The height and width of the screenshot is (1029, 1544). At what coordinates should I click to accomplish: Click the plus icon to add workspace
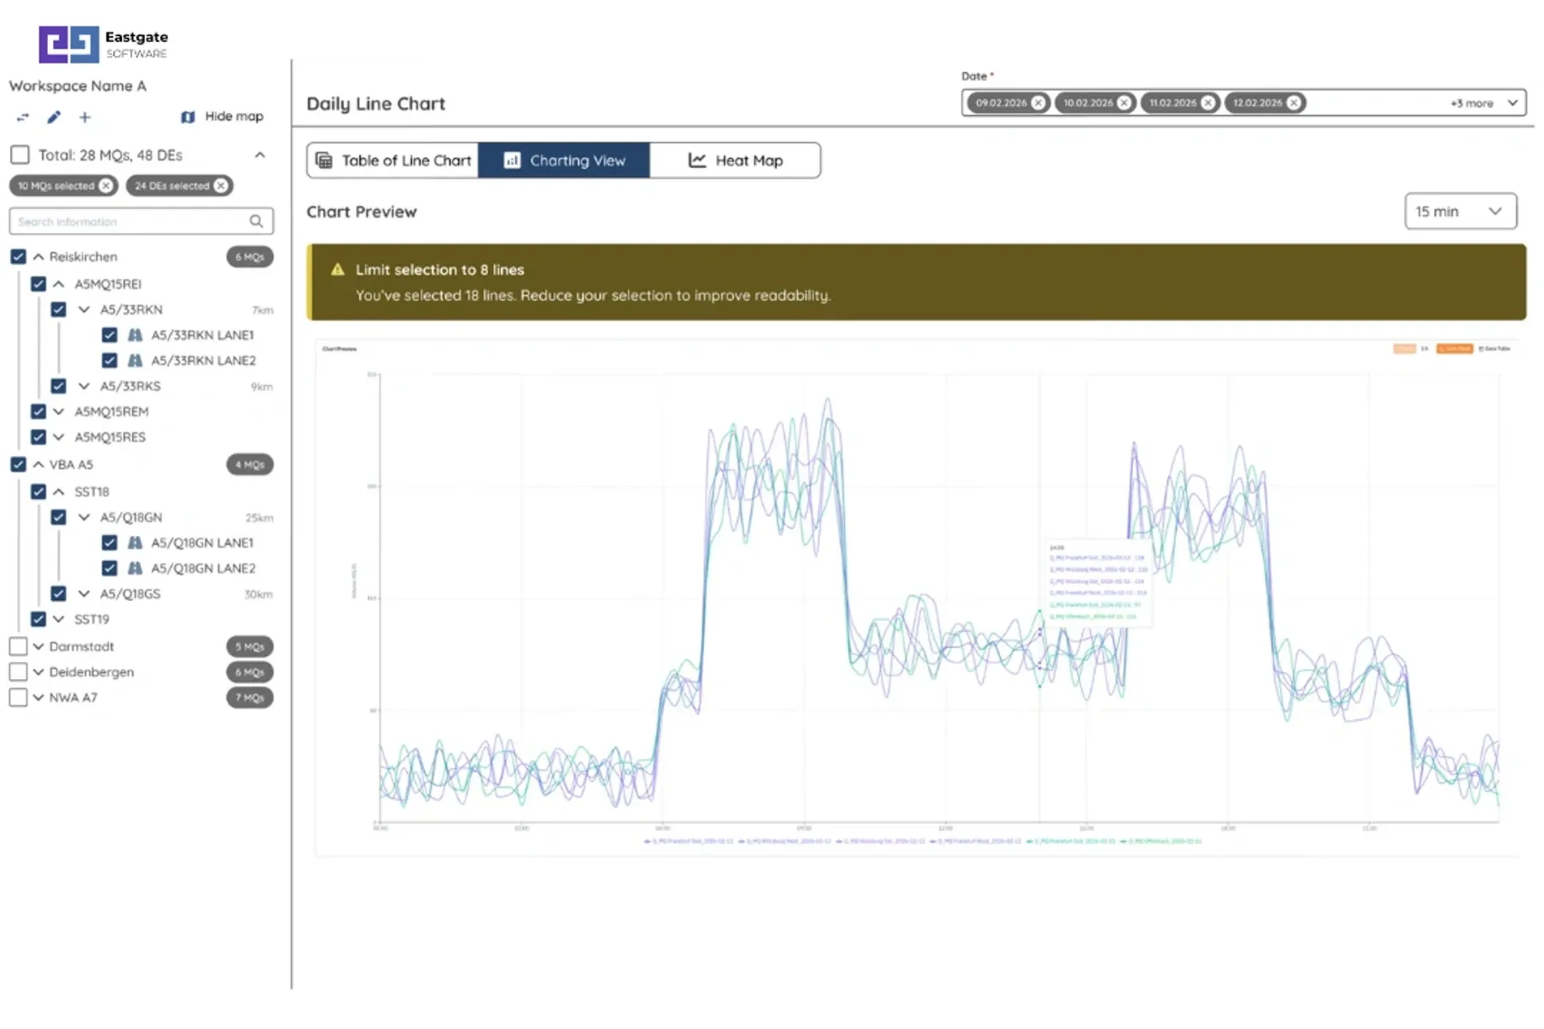pyautogui.click(x=85, y=117)
